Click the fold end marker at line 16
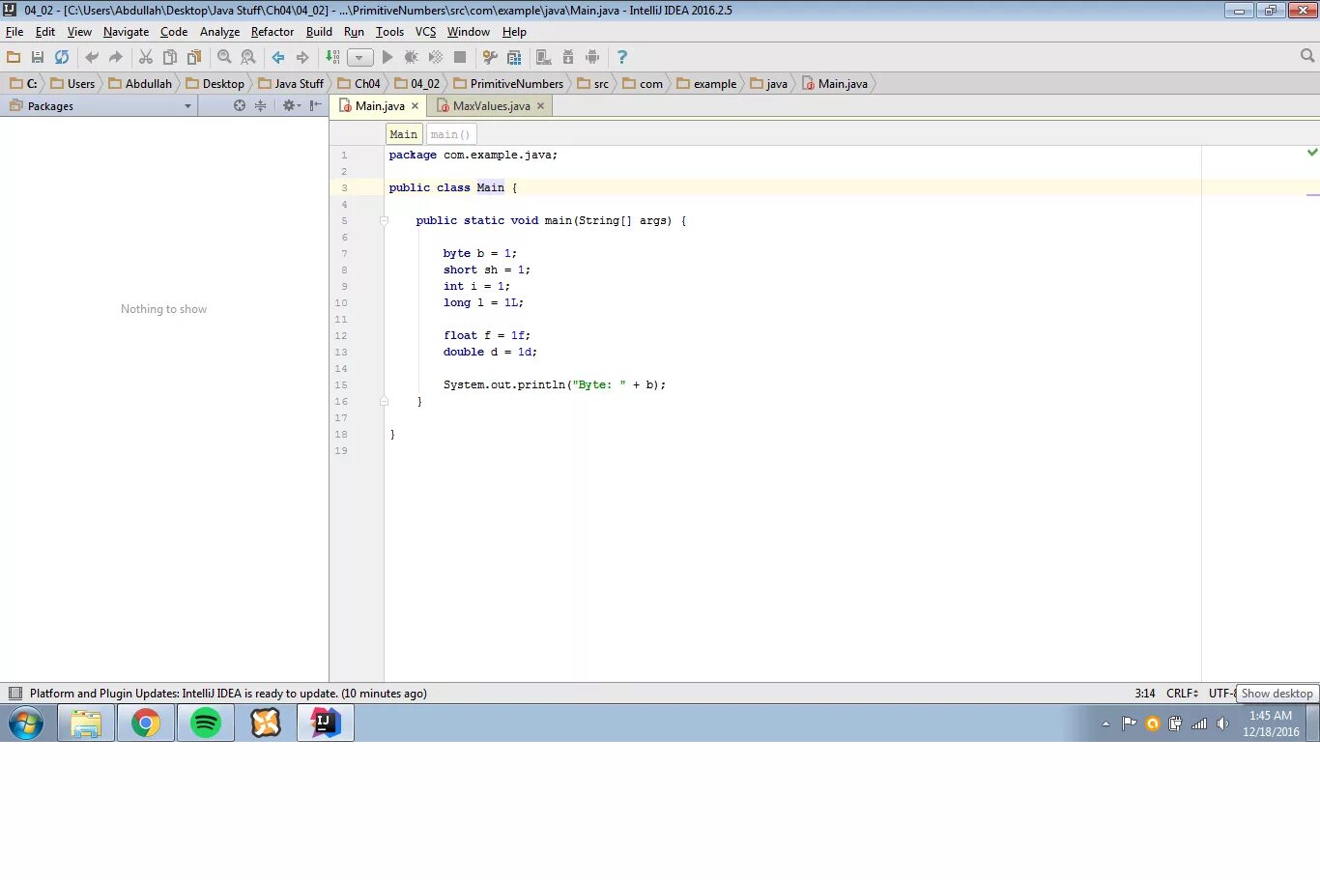The height and width of the screenshot is (880, 1320). coord(384,401)
